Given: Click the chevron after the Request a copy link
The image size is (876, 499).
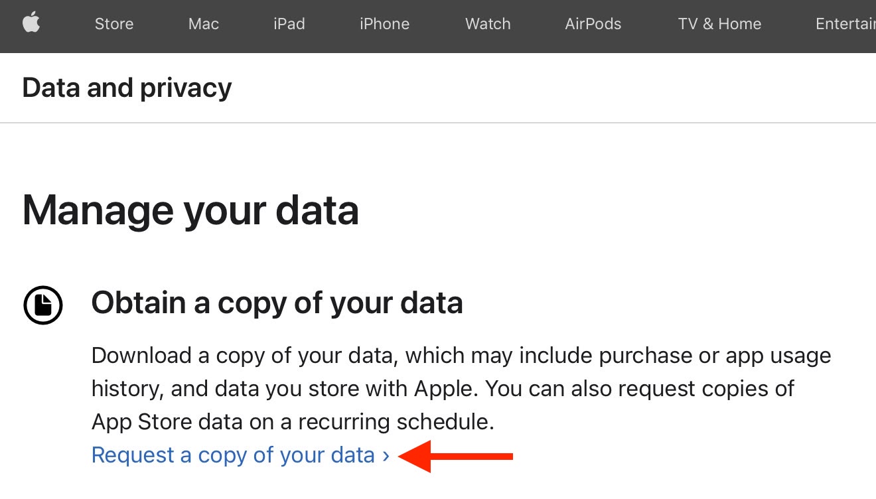Looking at the screenshot, I should [x=386, y=456].
